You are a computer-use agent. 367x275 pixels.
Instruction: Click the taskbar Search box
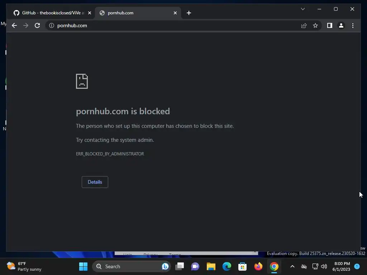(x=131, y=266)
